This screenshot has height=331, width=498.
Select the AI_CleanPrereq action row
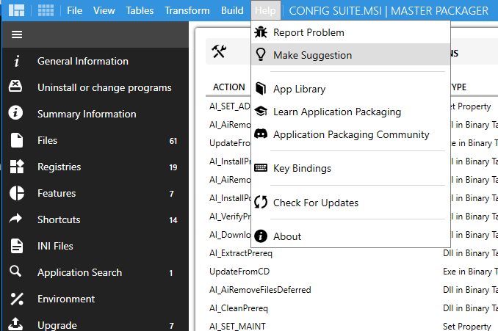239,308
